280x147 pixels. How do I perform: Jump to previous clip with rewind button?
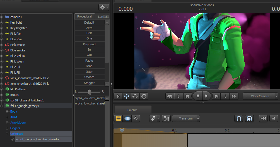(x=170, y=96)
